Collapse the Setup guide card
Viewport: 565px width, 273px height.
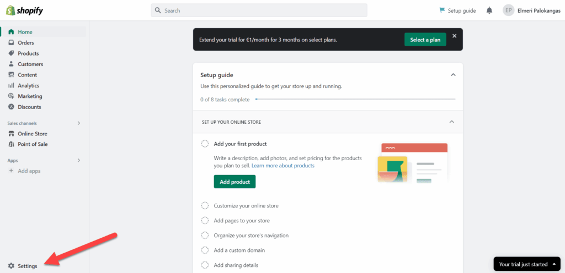454,75
